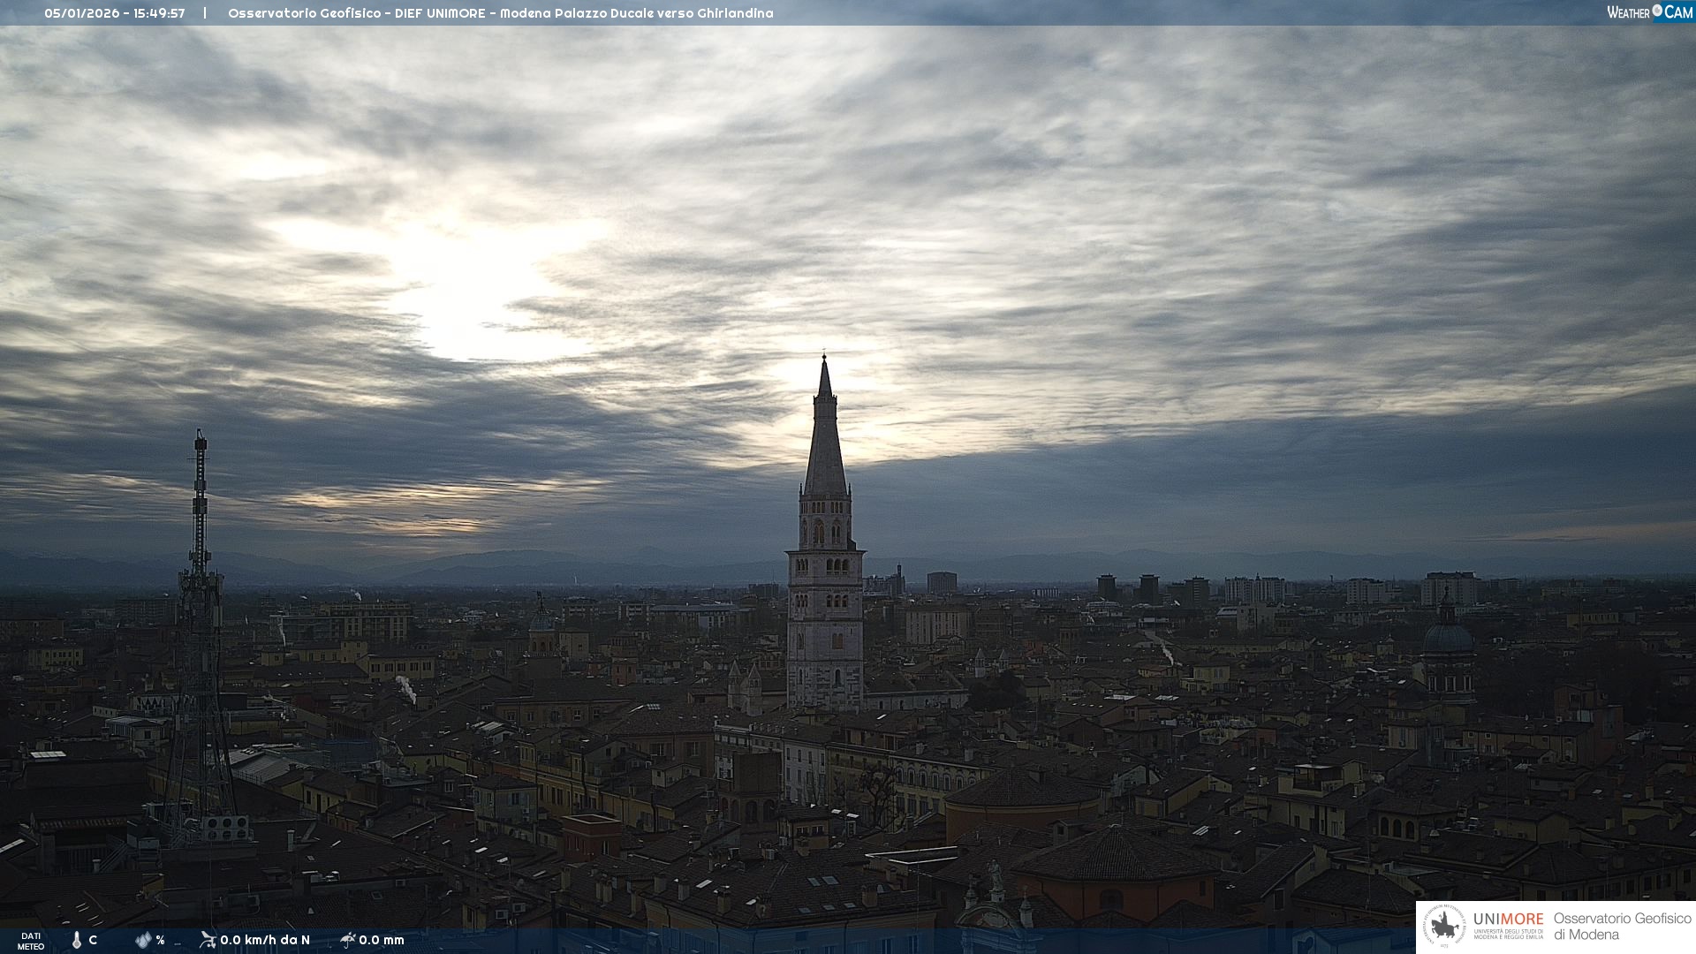1696x954 pixels.
Task: Click the thermometer temperature icon
Action: tap(76, 940)
